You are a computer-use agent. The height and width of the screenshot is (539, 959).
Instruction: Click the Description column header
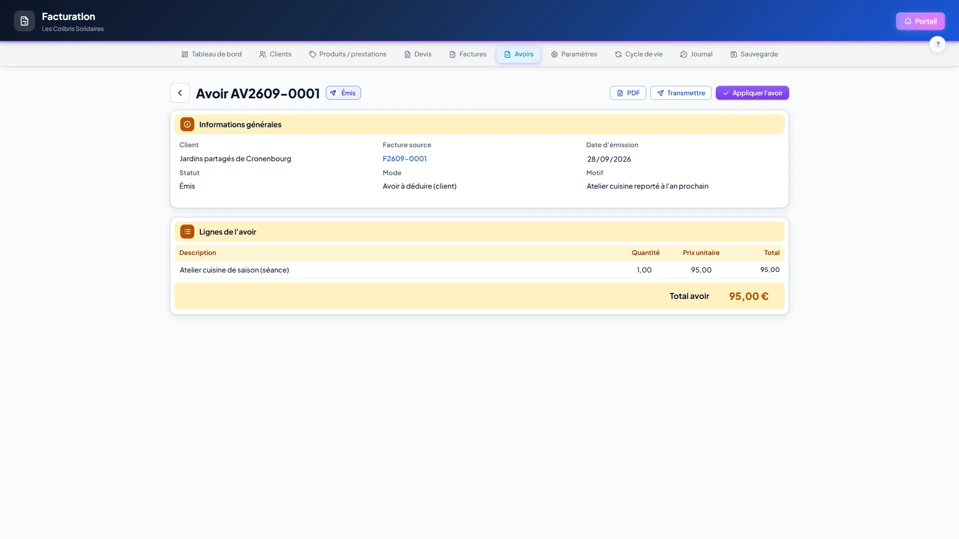[x=198, y=253]
